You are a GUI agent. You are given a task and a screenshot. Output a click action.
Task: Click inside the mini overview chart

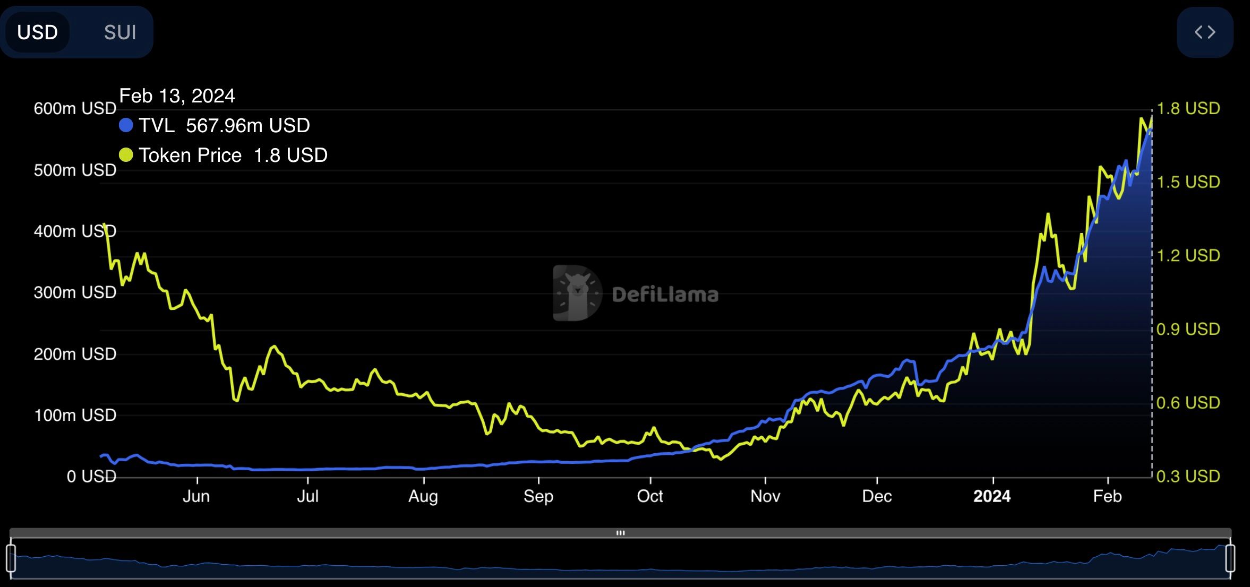coord(620,562)
